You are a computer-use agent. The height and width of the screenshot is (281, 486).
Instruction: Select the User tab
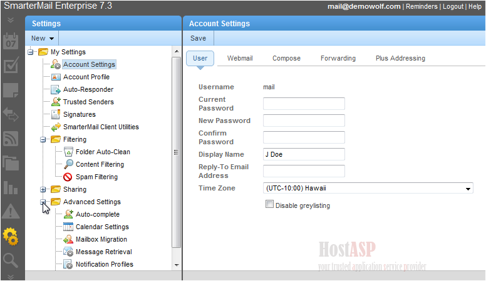200,58
